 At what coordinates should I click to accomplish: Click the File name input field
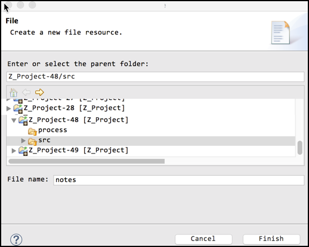click(178, 180)
